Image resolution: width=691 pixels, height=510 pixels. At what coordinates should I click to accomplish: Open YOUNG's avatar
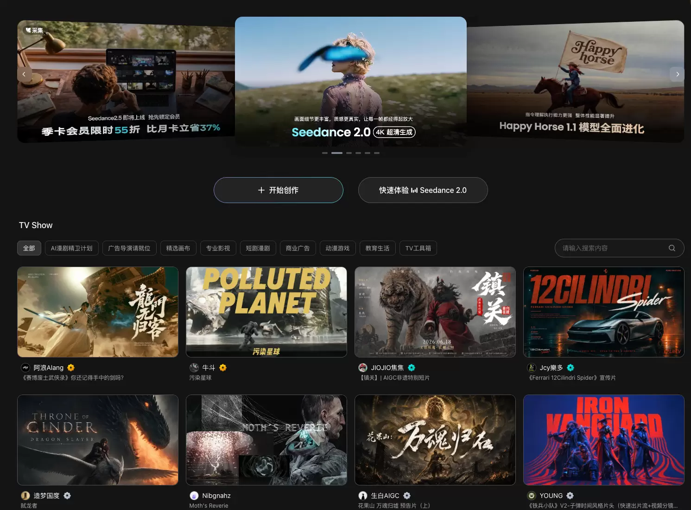(532, 496)
